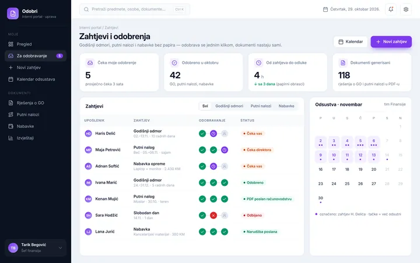Viewport: 420px width, 263px height.
Task: Click the ODOBRAVANJE column header
Action: pyautogui.click(x=212, y=120)
